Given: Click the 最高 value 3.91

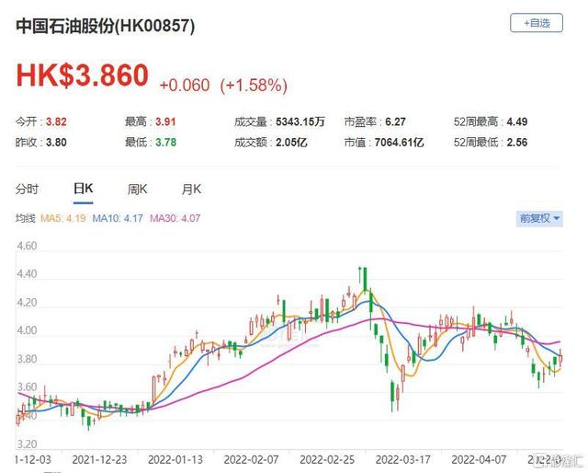Looking at the screenshot, I should pyautogui.click(x=165, y=121).
